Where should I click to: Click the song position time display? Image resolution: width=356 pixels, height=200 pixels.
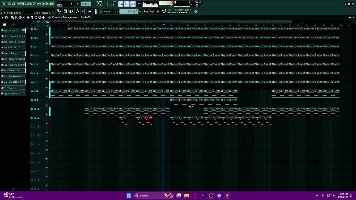[x=106, y=4]
